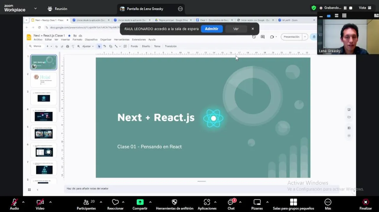Click the print icon in Slides toolbar

tap(68, 46)
